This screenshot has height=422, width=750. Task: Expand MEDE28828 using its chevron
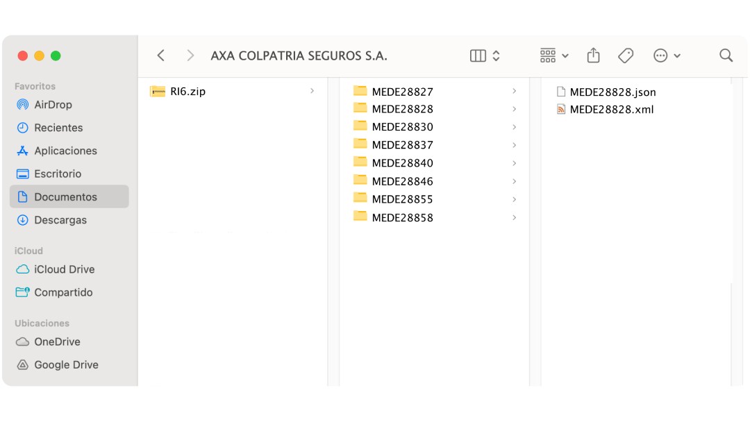tap(514, 109)
